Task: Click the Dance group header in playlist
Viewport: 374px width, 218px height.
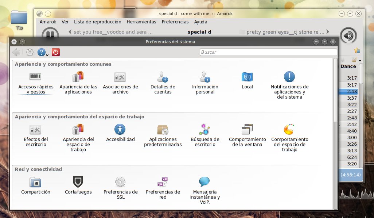Action: [348, 66]
